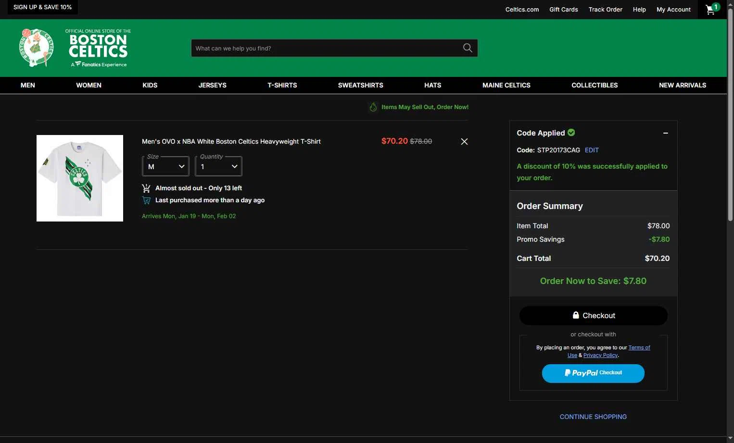Click the Cart Total $70.20 value

coord(657,258)
